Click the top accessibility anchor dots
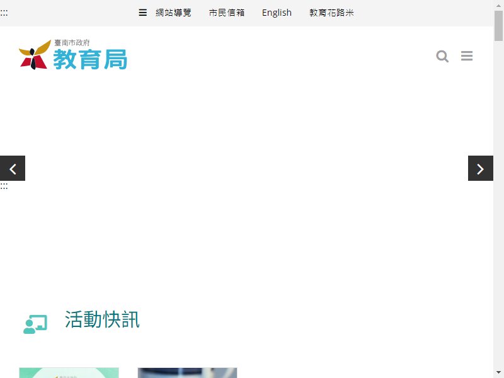The image size is (504, 378). (x=4, y=13)
